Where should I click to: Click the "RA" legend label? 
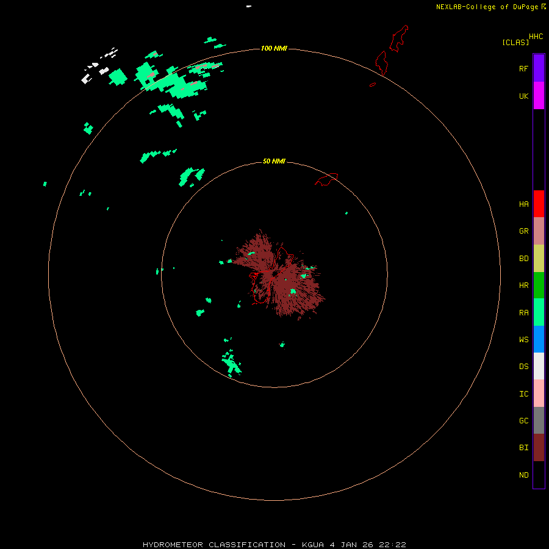pyautogui.click(x=523, y=313)
